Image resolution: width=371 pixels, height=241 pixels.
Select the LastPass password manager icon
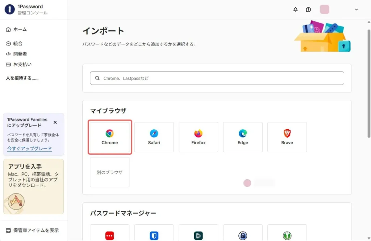tap(110, 235)
